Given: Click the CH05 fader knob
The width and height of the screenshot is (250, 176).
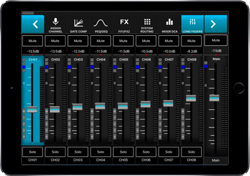Looking at the screenshot, I should point(123,106).
